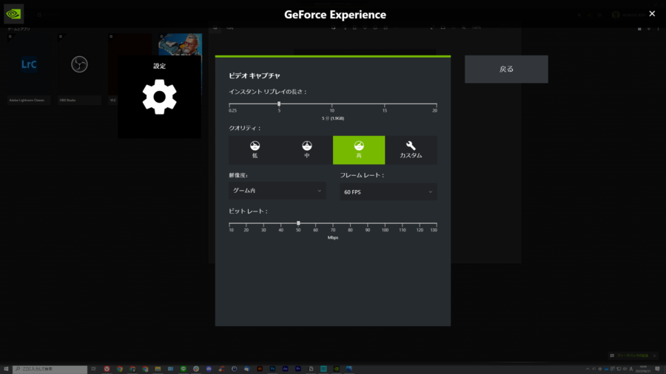Click the bitrate slider handle
Viewport: 666px width, 374px height.
click(x=298, y=223)
